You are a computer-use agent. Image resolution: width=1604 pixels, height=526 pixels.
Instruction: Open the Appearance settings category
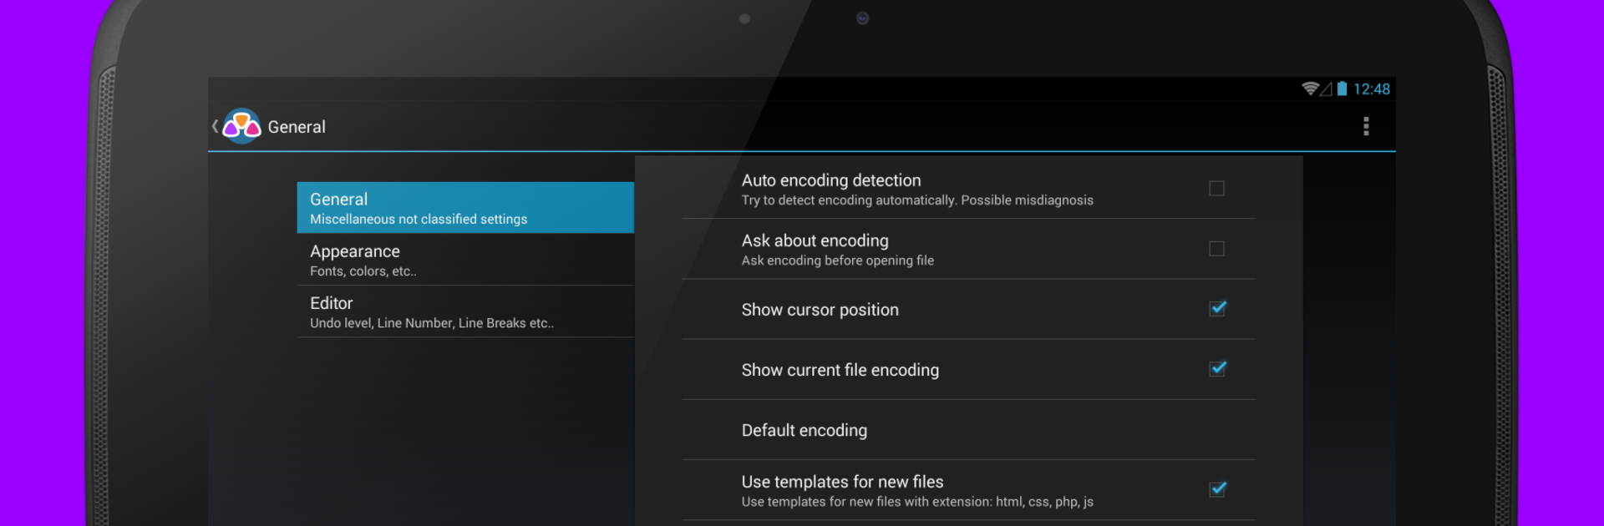point(464,260)
